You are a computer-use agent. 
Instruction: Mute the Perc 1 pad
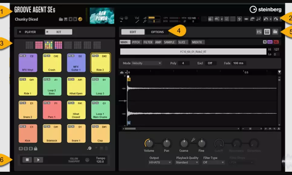45,103
